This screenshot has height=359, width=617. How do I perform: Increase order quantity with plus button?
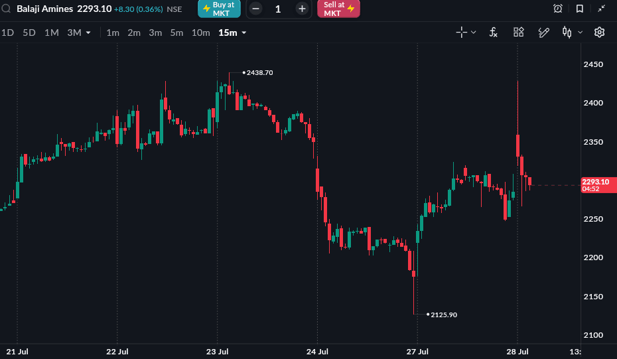pyautogui.click(x=302, y=9)
